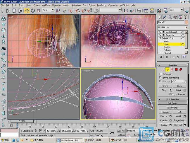190x143 pixels.
Task: Toggle the Spinner Snap icon
Action: (90, 11)
